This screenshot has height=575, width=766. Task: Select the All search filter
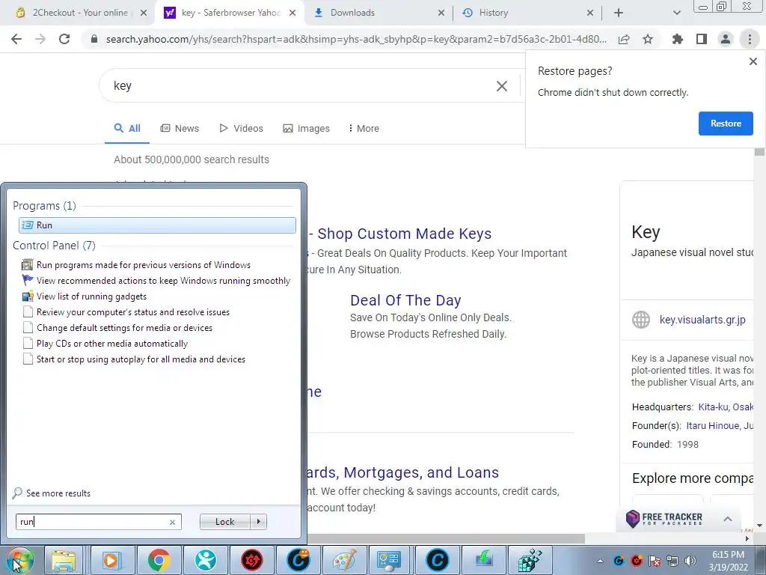coord(127,128)
